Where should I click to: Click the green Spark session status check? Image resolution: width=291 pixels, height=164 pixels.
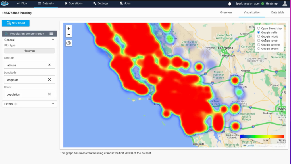263,3
